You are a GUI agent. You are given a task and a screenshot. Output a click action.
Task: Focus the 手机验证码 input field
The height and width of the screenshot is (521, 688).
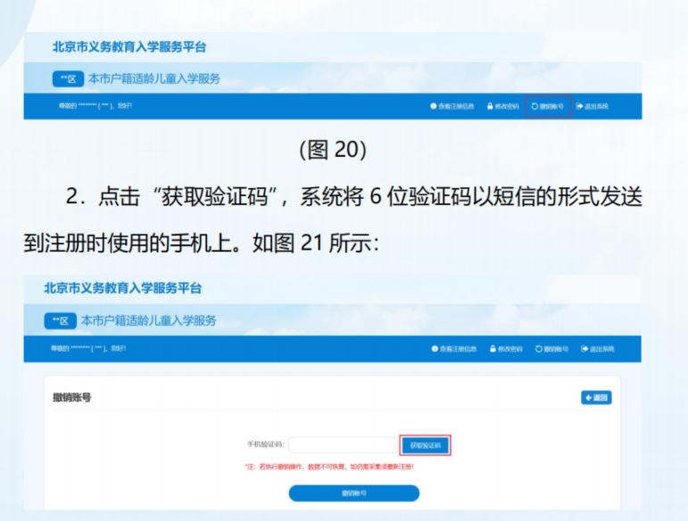(x=342, y=444)
